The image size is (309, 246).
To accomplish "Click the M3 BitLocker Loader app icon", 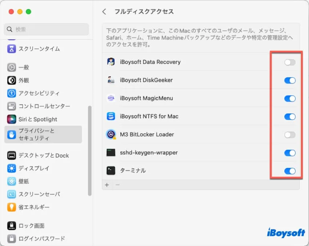I will (111, 134).
